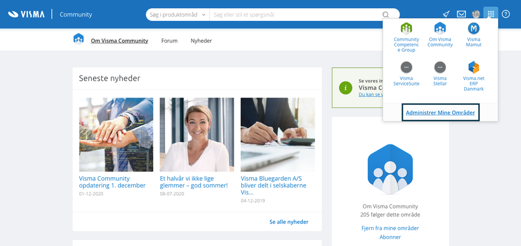Open the messages envelope icon
Screen dimensions: 521x246
[x=461, y=14]
